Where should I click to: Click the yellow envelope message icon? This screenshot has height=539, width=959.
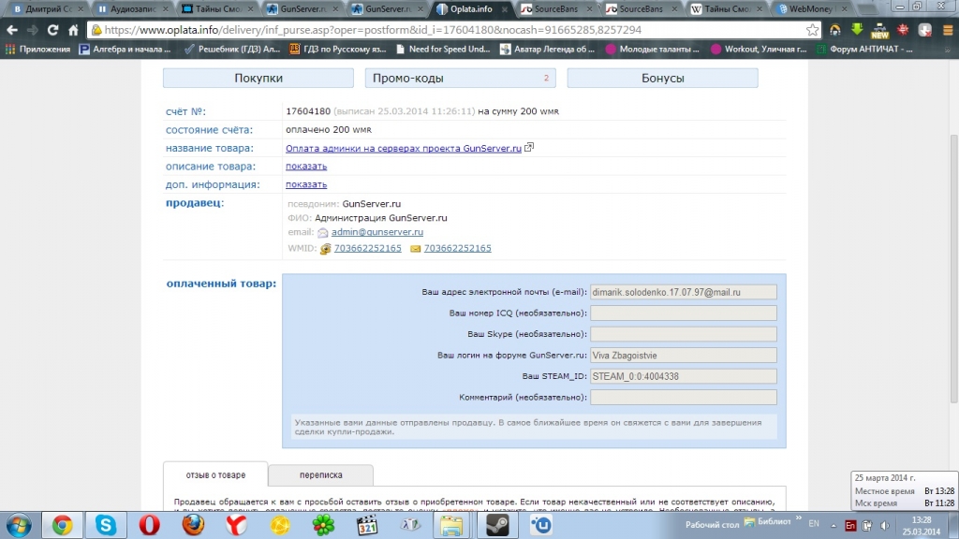[x=416, y=249]
